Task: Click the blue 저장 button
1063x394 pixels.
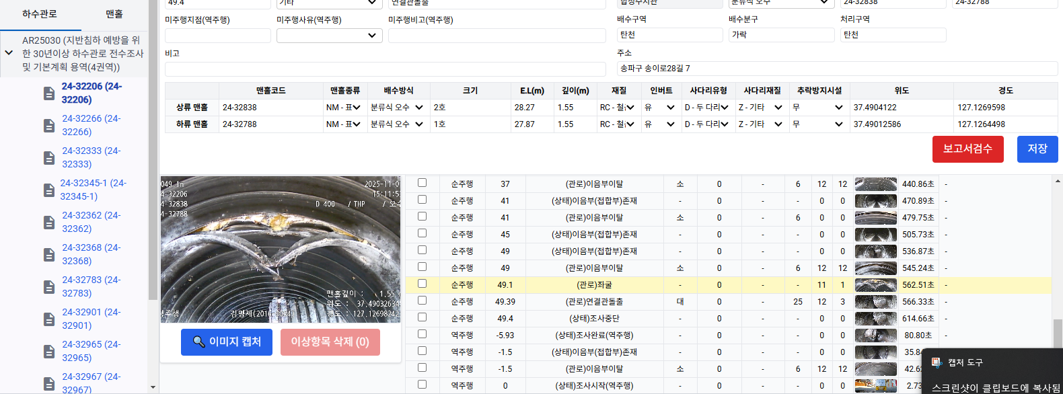Action: tap(1037, 149)
